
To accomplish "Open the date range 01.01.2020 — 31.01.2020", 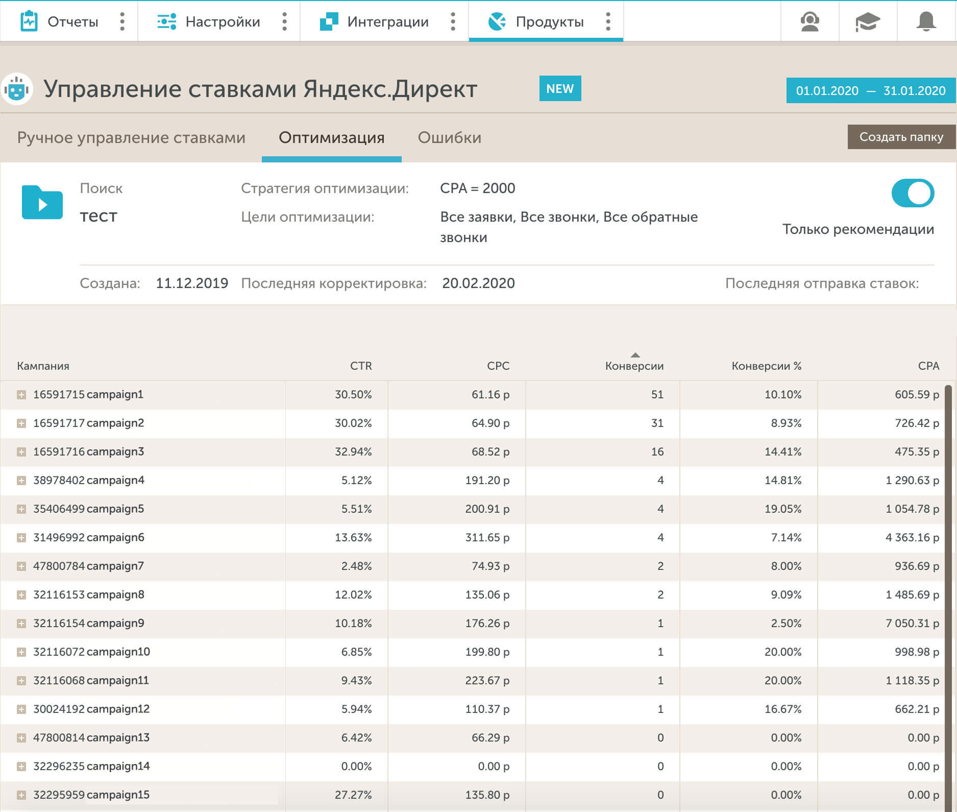I will (870, 91).
